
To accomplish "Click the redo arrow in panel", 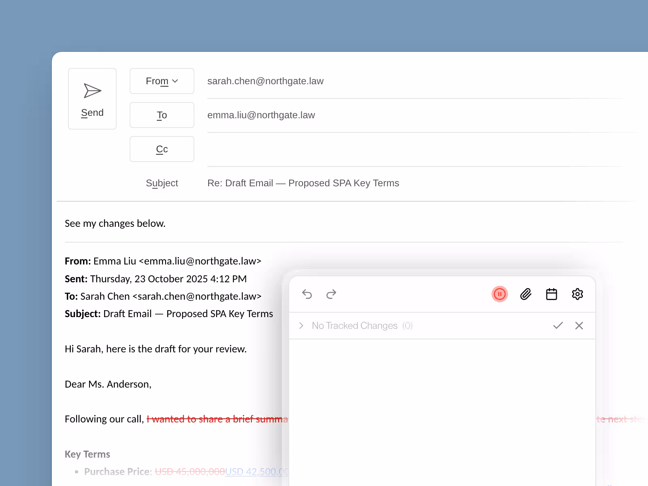I will click(331, 294).
